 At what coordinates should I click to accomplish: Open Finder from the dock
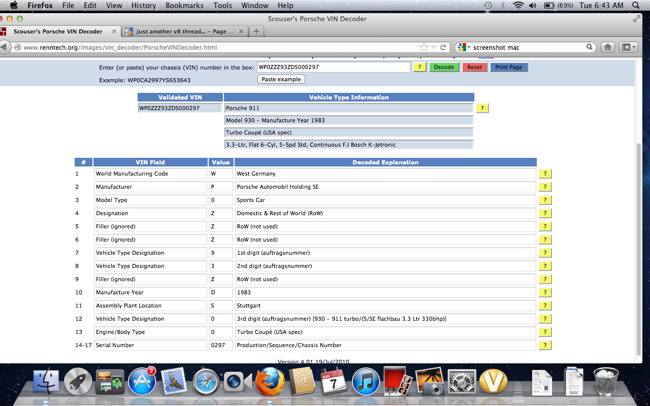46,382
